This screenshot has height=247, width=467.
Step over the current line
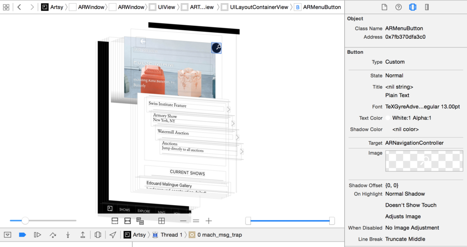(53, 235)
